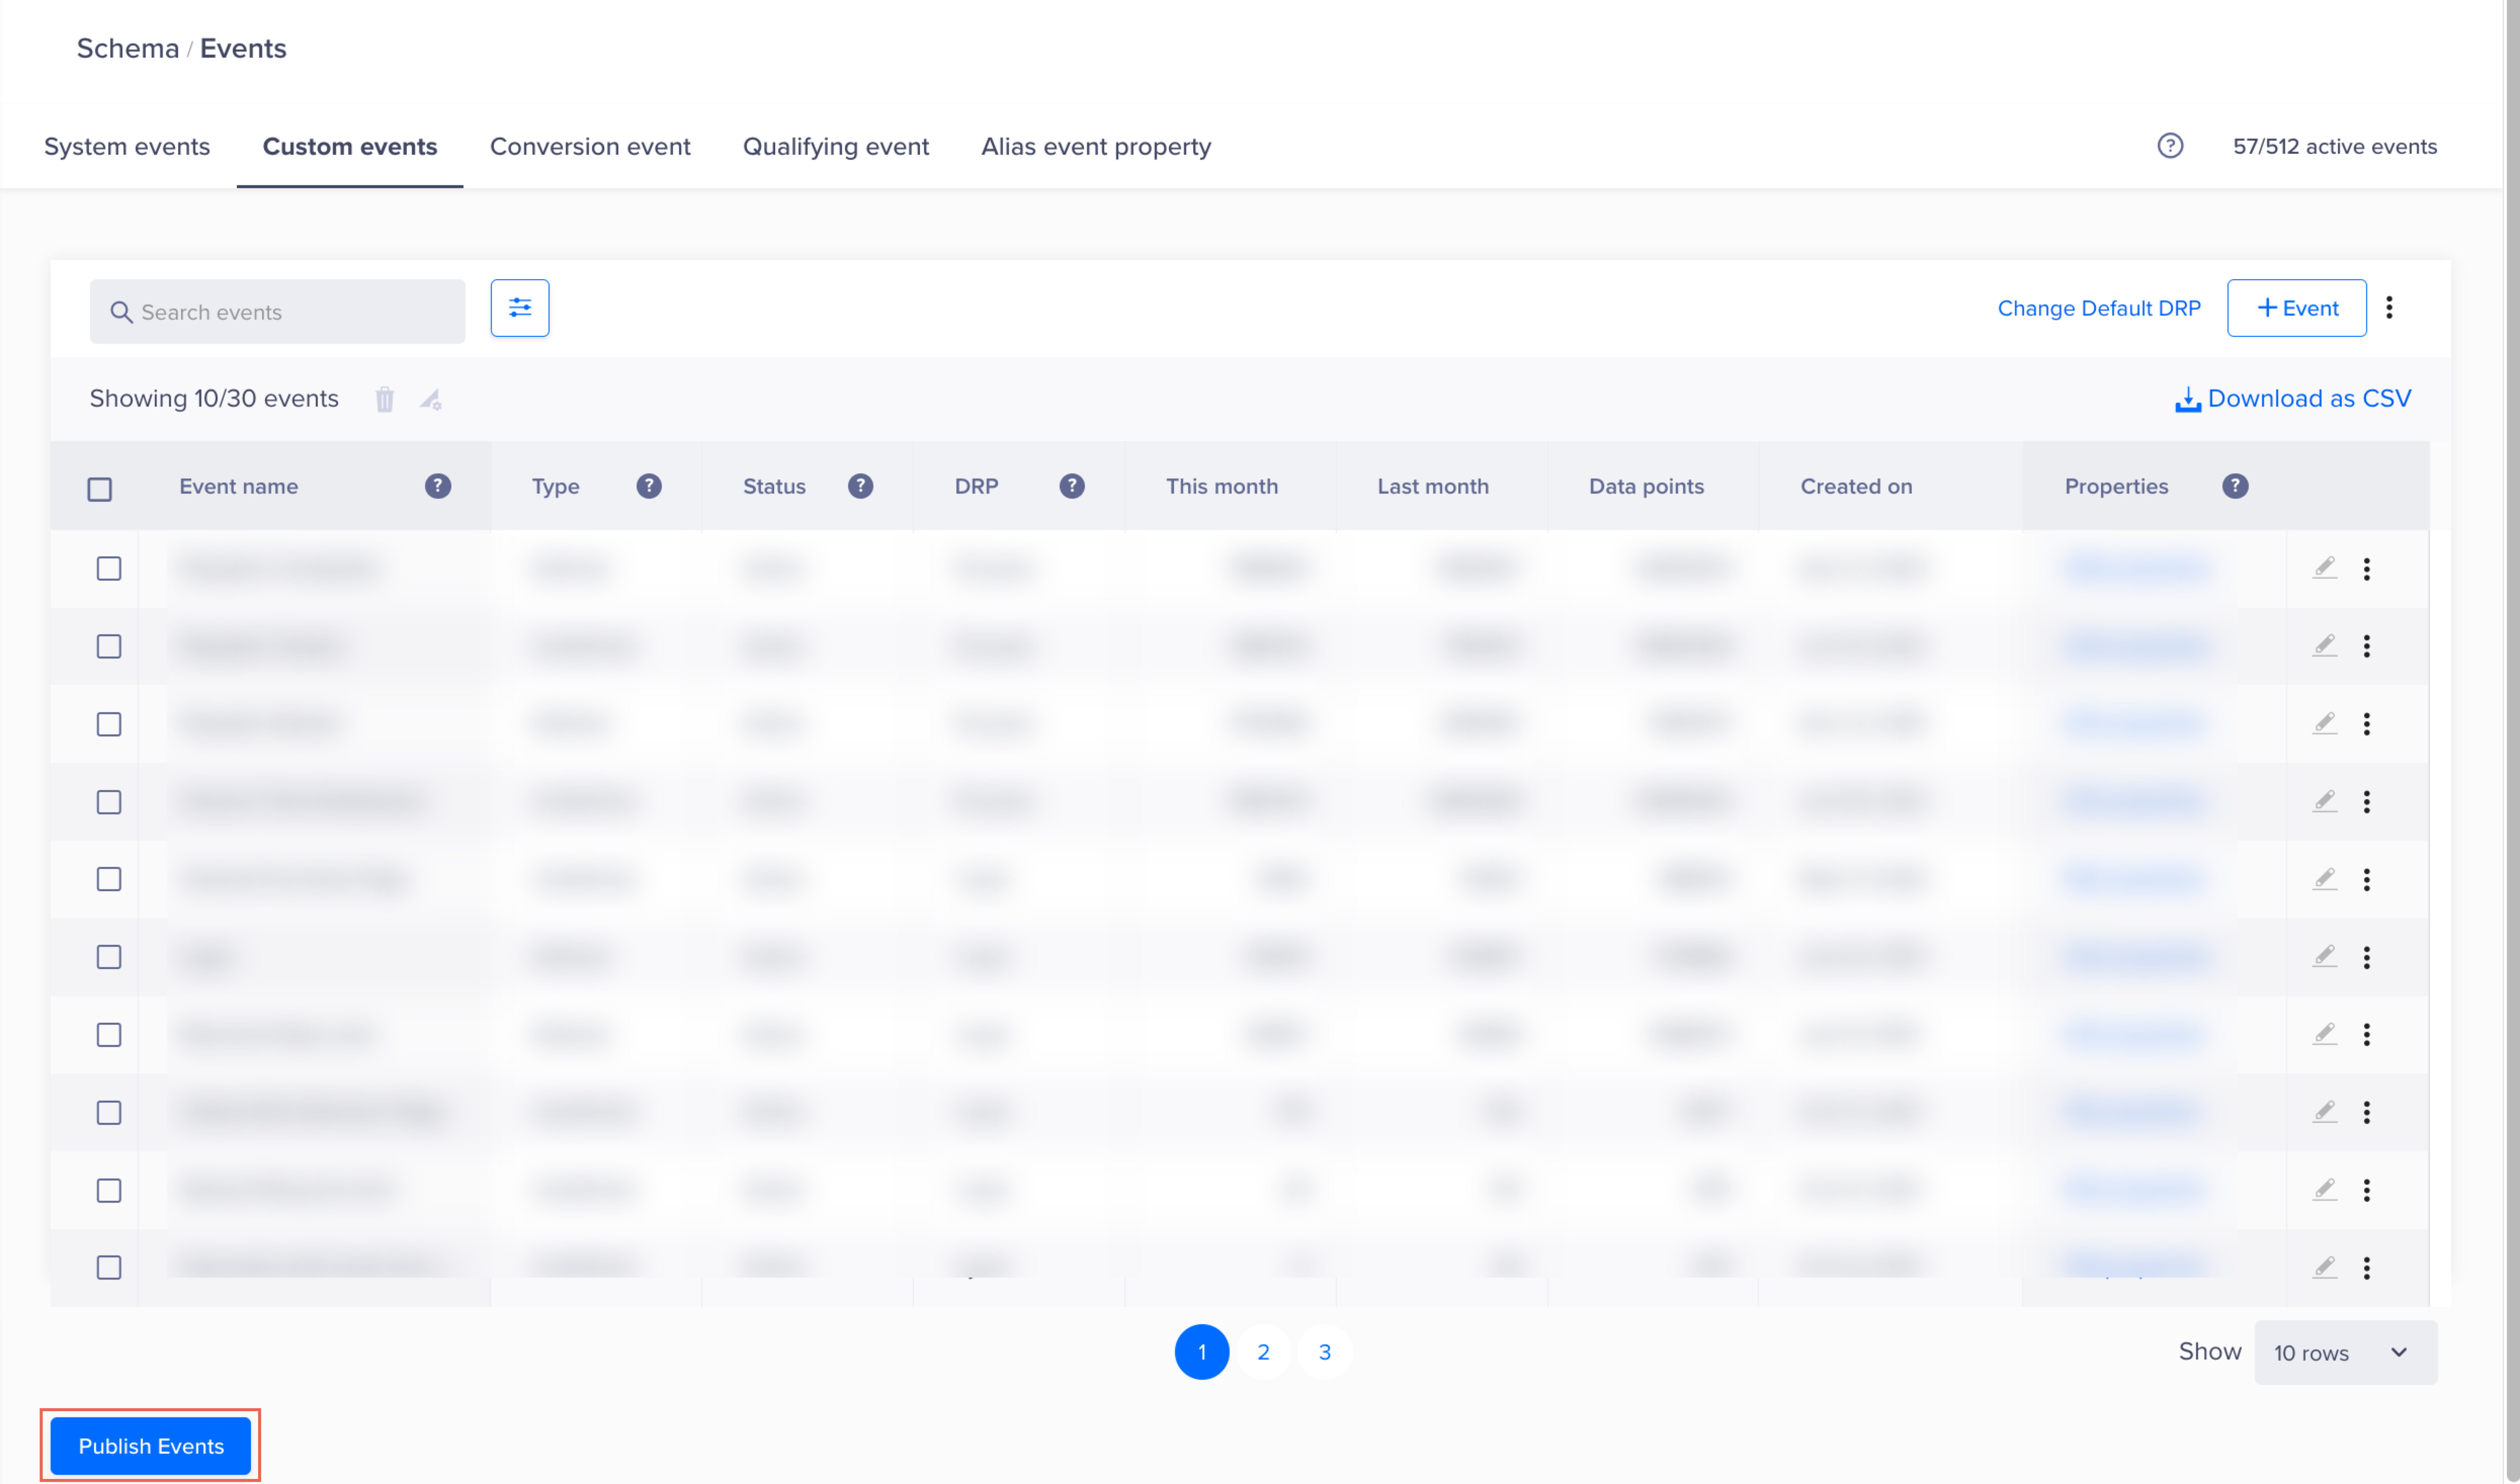The width and height of the screenshot is (2520, 1484).
Task: Click the trash delete icon
Action: click(x=384, y=400)
